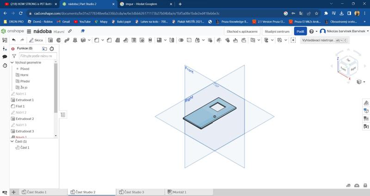The width and height of the screenshot is (370, 196).
Task: Select the Revolve tool icon
Action: coord(59,40)
